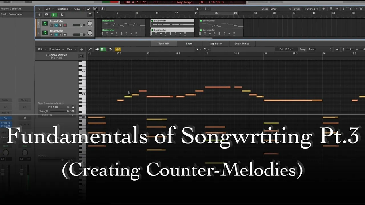Toggle the green global hide H button
Screen dimensions: 365x205
pyautogui.click(x=54, y=15)
